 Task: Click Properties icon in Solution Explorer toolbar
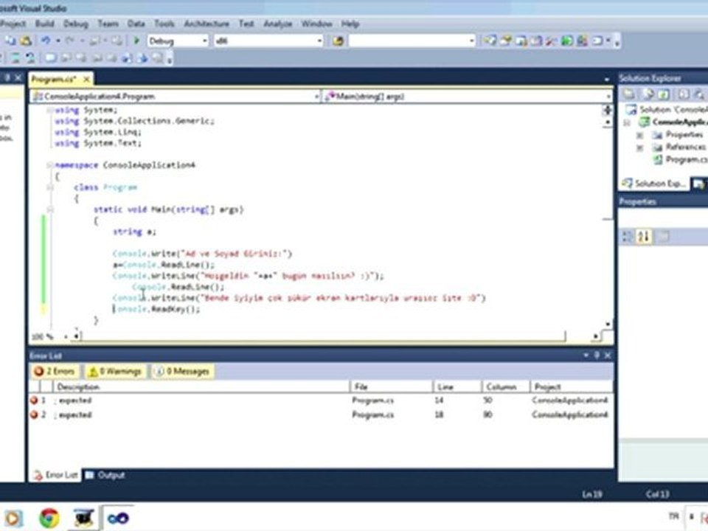click(x=629, y=94)
